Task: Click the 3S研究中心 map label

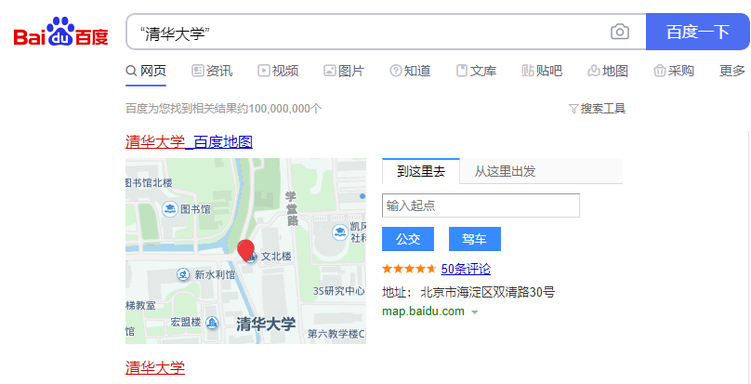Action: (x=338, y=291)
